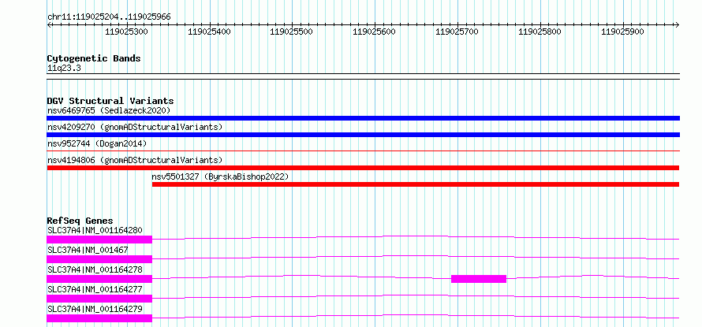Click the blue bar below nsv4209270
Screen dimensions: 702x327
tap(363, 135)
